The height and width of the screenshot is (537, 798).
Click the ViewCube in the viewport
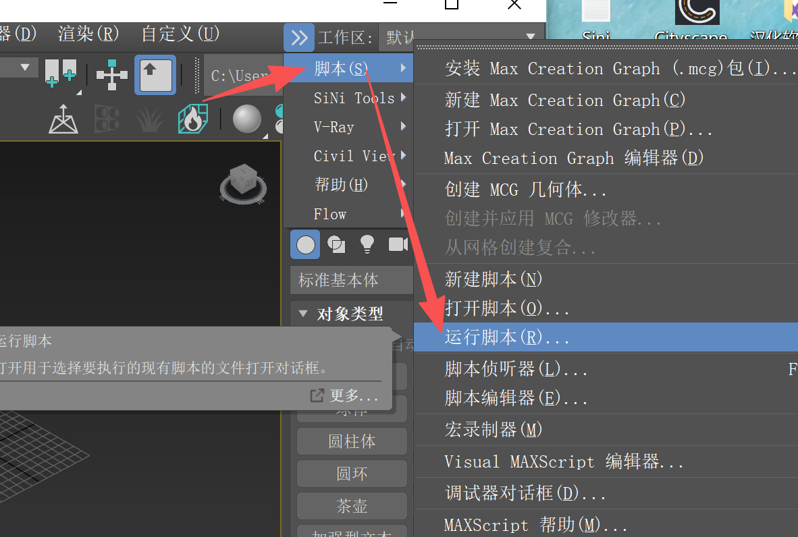point(242,181)
